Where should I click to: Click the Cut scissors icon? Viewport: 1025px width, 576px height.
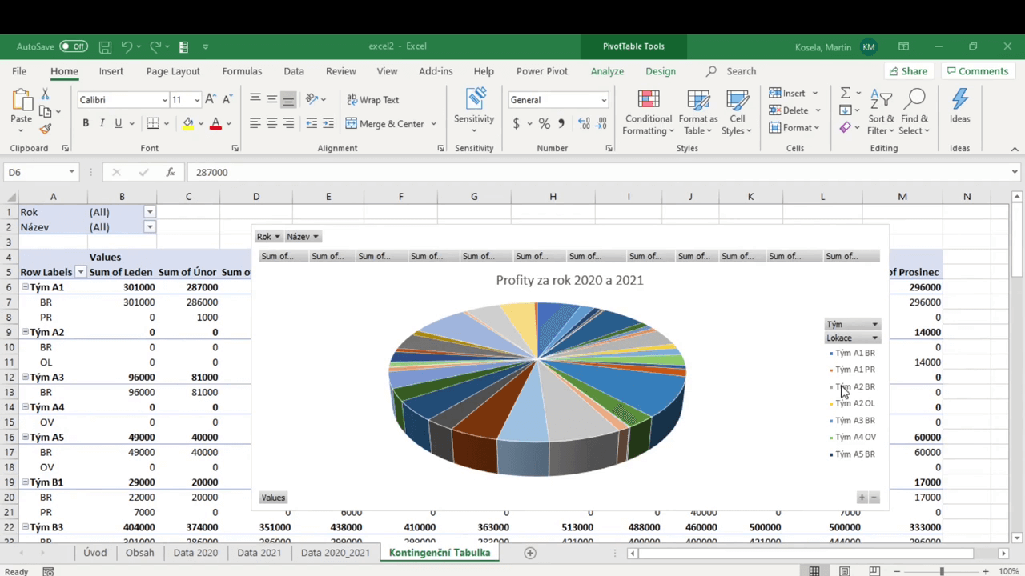coord(46,94)
